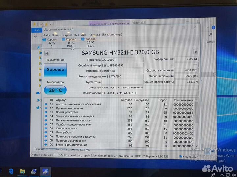Image resolution: width=237 pixels, height=177 pixels.
Task: Click the status dot for Ошибки позиционирования
Action: point(46,124)
